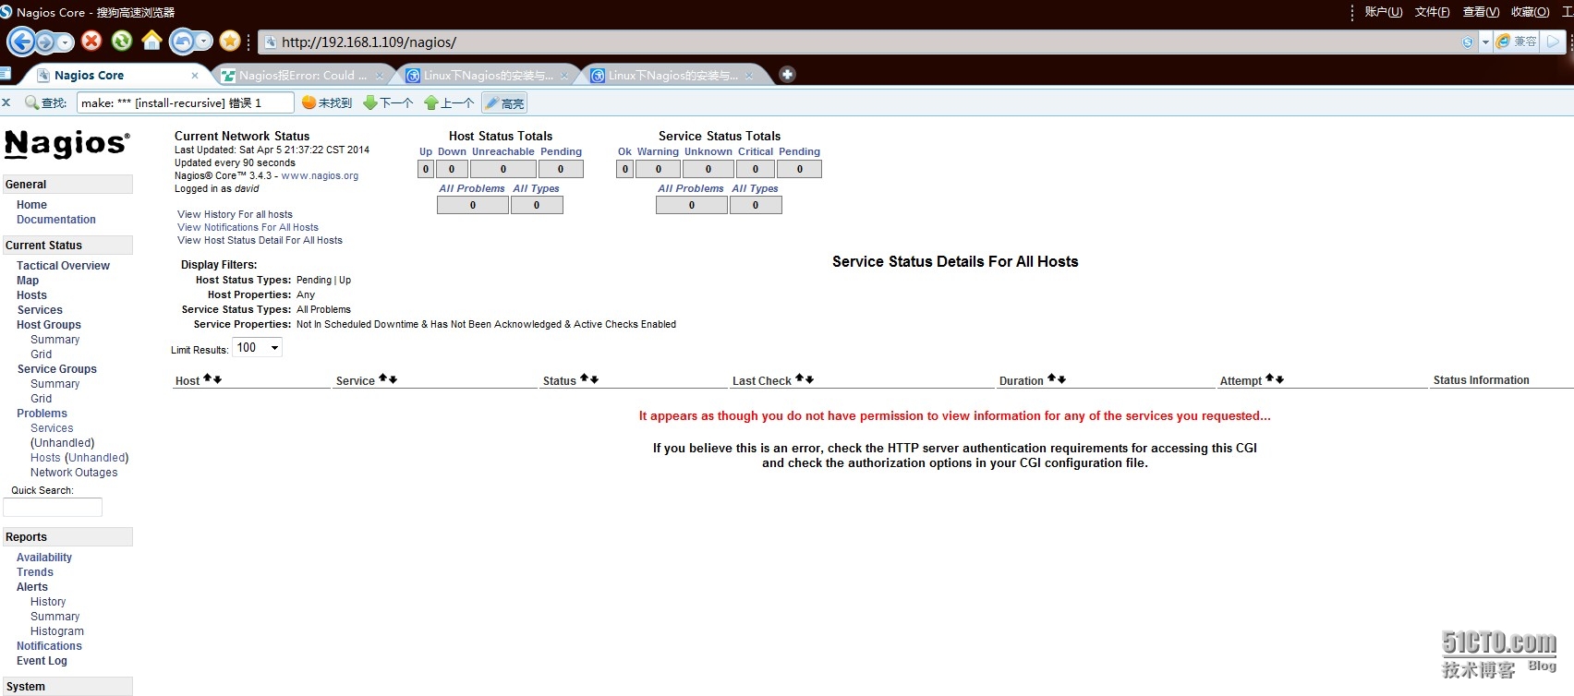Open Network Outages link
Image resolution: width=1574 pixels, height=696 pixels.
point(74,473)
